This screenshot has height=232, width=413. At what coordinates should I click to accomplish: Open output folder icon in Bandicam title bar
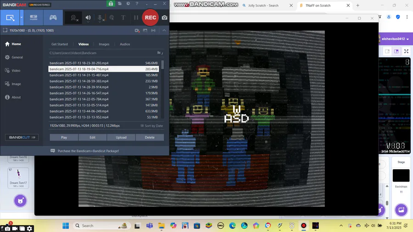tap(120, 4)
